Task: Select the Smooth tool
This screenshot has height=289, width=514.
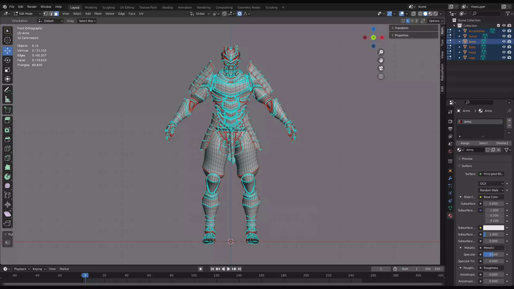Action: point(7,186)
